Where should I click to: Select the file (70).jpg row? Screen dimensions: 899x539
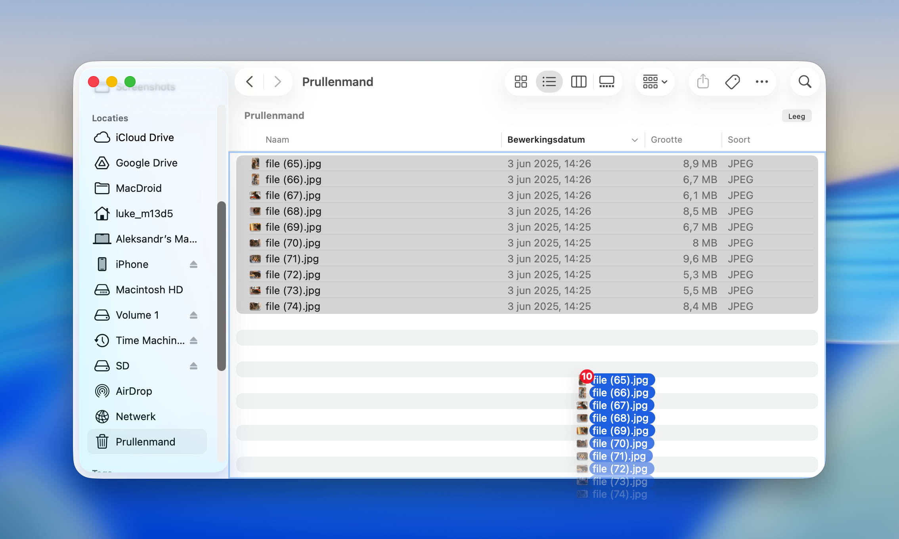527,243
